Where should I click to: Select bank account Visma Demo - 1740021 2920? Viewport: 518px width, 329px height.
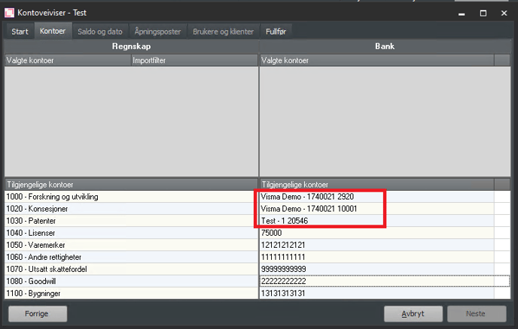(307, 197)
